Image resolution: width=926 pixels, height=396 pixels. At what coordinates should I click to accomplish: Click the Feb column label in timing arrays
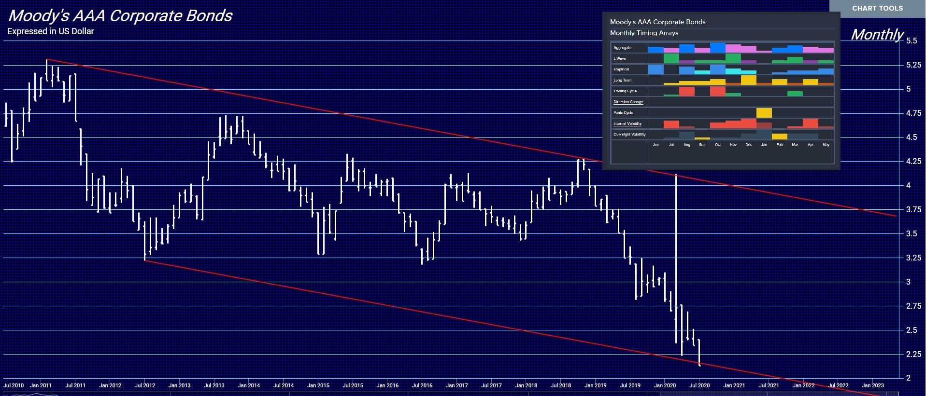pyautogui.click(x=779, y=145)
